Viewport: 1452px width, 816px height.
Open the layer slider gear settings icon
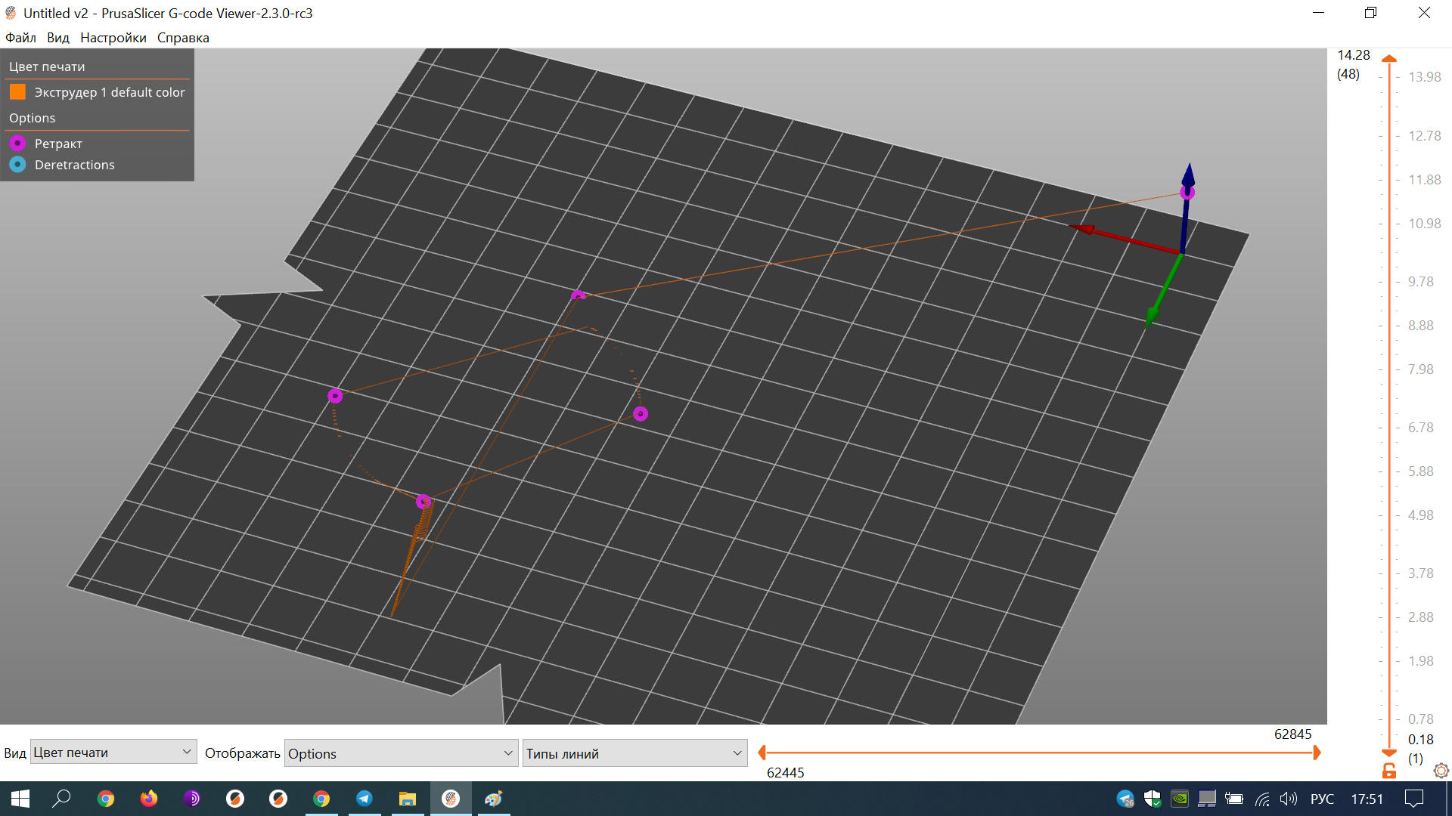(1441, 771)
